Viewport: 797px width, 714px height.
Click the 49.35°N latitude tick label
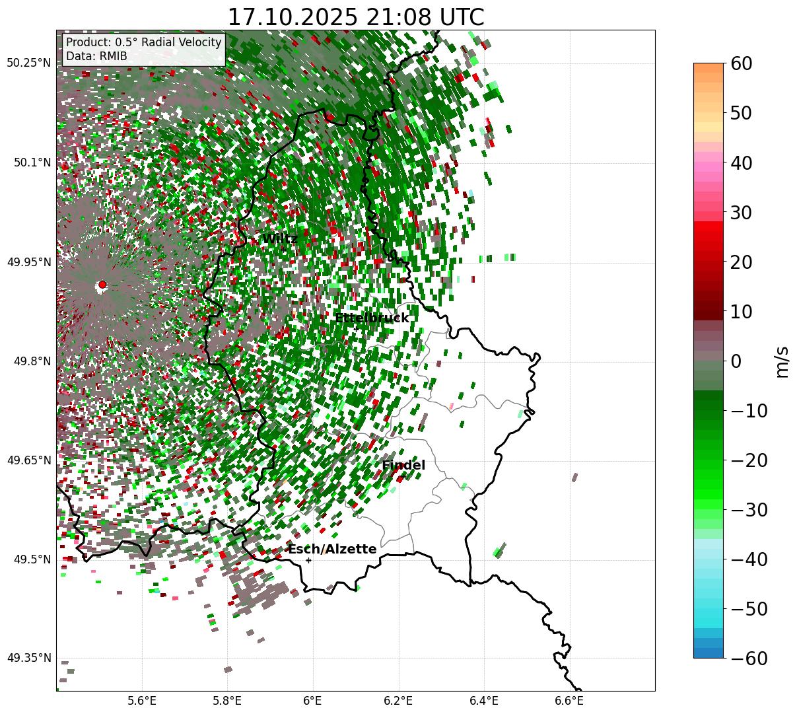pyautogui.click(x=28, y=658)
